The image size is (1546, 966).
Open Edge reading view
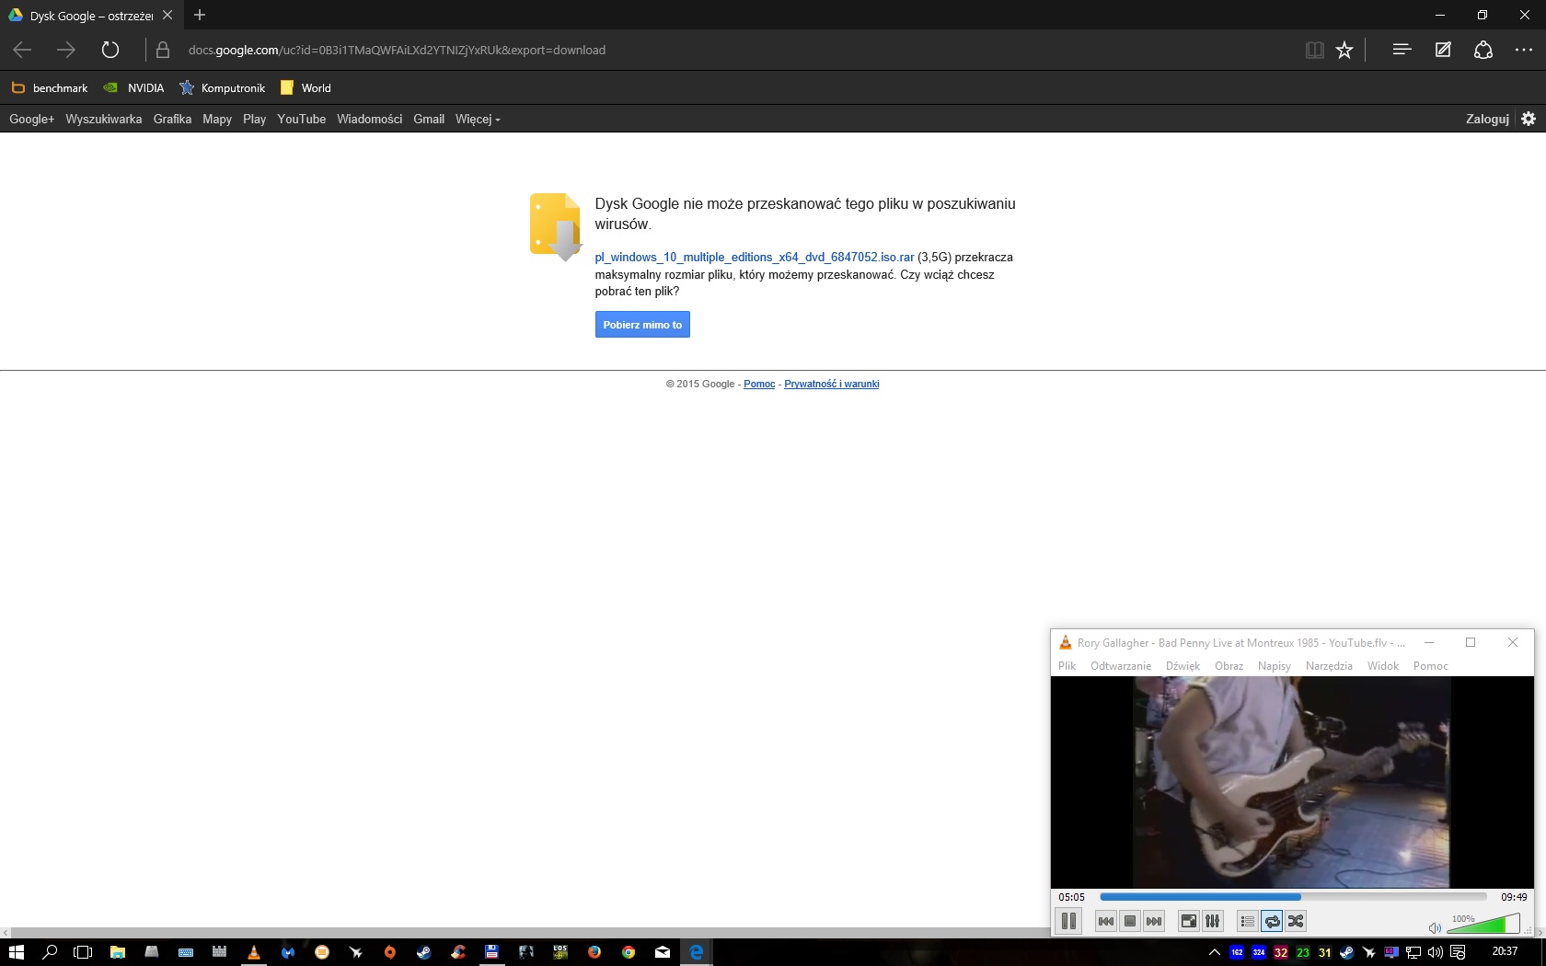pyautogui.click(x=1315, y=50)
